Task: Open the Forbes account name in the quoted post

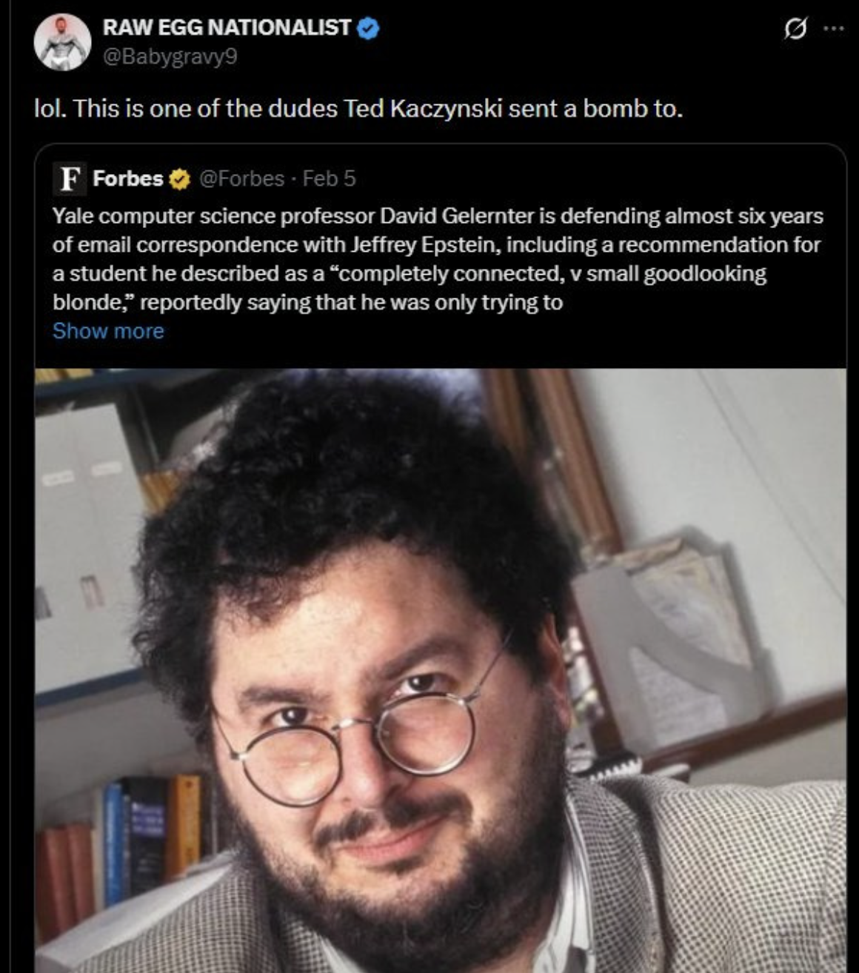Action: (128, 178)
